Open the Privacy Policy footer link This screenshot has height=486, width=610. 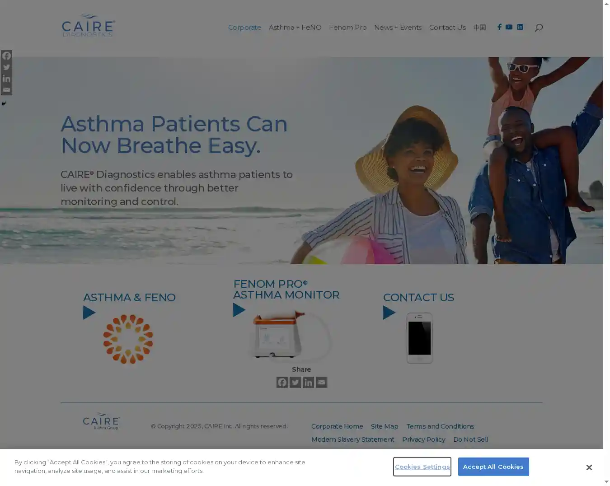click(423, 439)
